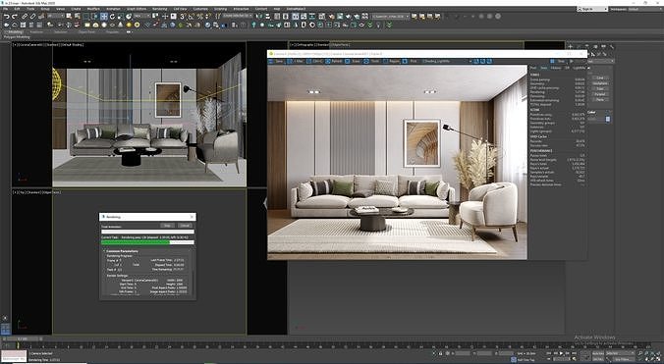
Task: Activate the Select Object tool
Action: (x=69, y=17)
